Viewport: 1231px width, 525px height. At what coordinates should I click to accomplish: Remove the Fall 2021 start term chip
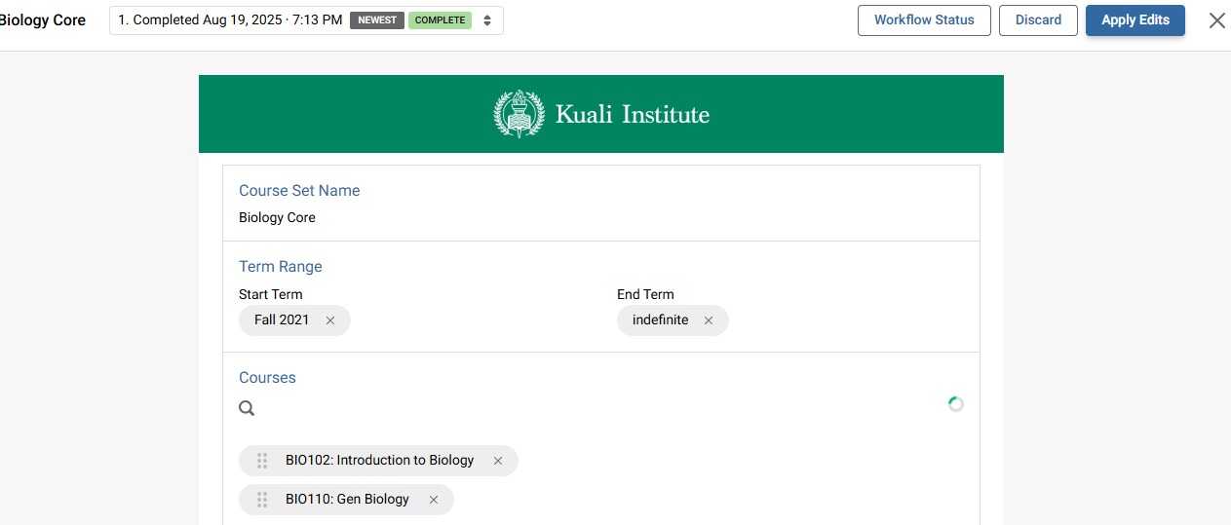330,320
